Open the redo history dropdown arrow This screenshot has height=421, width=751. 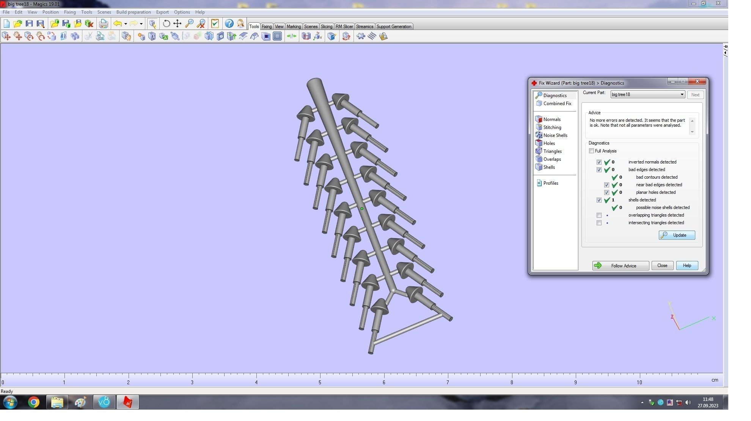tap(141, 24)
